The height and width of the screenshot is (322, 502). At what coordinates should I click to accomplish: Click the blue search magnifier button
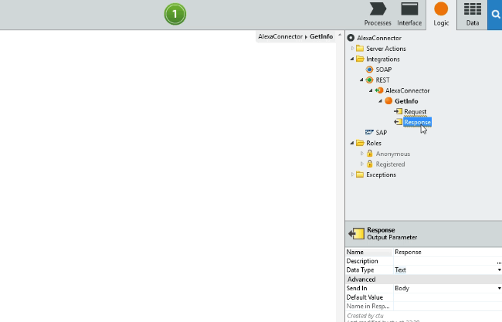point(495,15)
